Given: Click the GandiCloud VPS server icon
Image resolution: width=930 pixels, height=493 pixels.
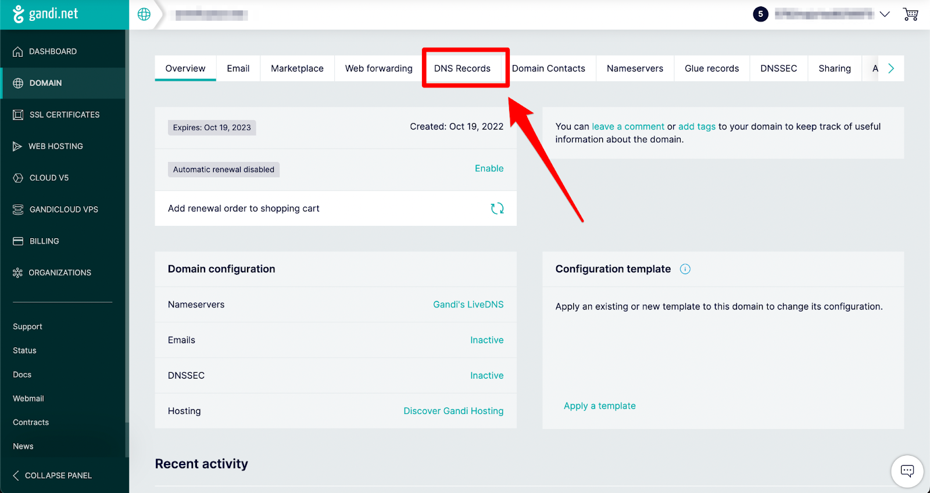Looking at the screenshot, I should [18, 210].
